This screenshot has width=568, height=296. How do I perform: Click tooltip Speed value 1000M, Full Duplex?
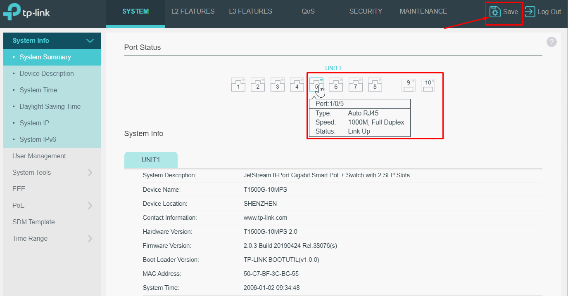click(376, 122)
